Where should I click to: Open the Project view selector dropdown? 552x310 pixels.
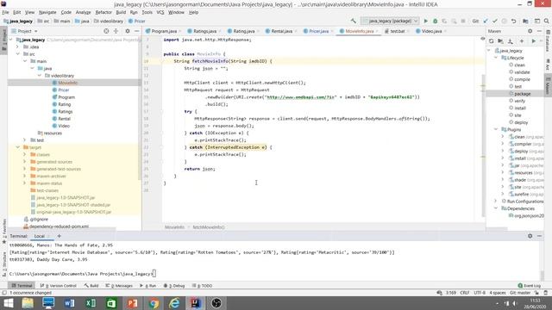pyautogui.click(x=25, y=31)
